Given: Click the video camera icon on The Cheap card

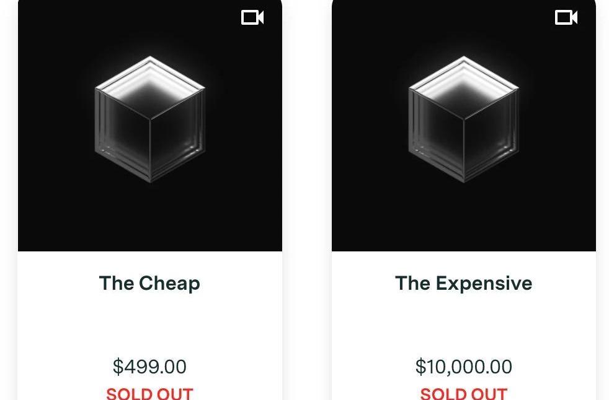Looking at the screenshot, I should [252, 17].
